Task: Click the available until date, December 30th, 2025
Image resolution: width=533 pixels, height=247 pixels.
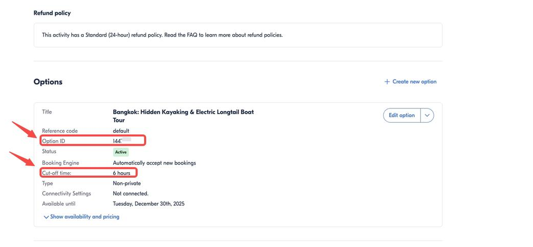Action: pos(148,204)
